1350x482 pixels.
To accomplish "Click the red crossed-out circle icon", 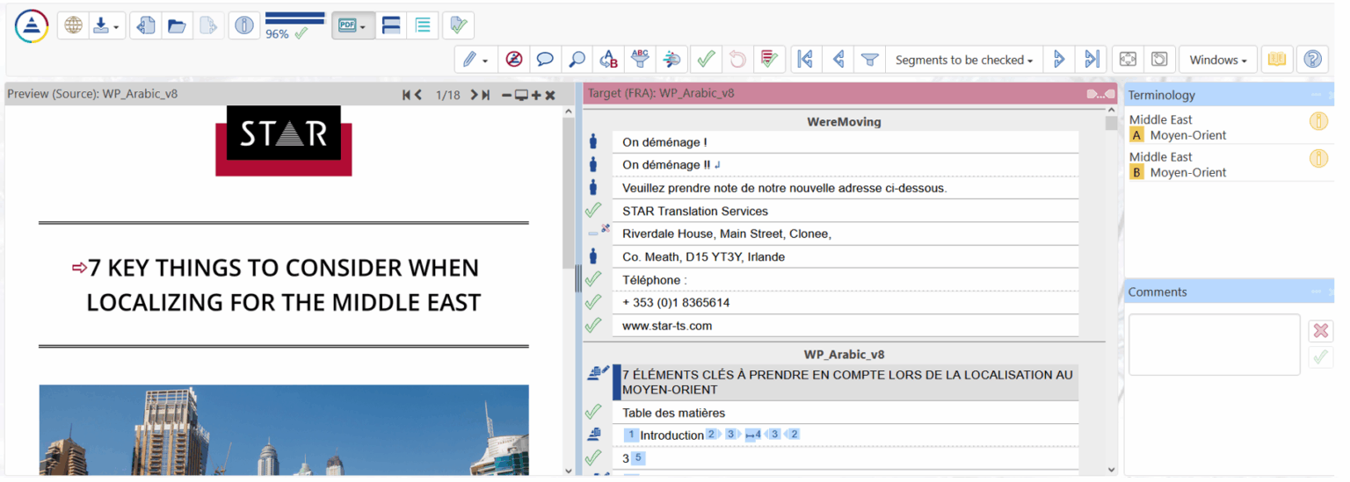I will (x=515, y=60).
